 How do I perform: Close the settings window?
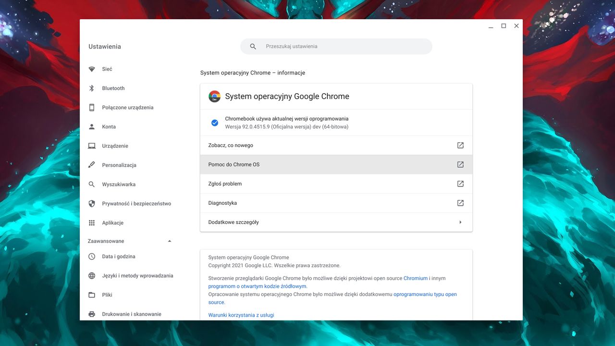point(517,26)
